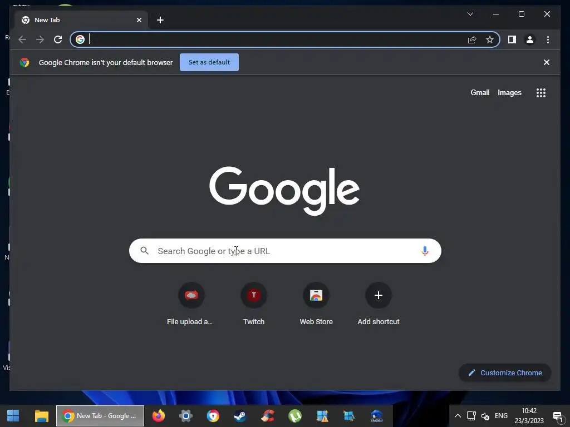570x427 pixels.
Task: Launch Firefox from taskbar
Action: (x=158, y=416)
